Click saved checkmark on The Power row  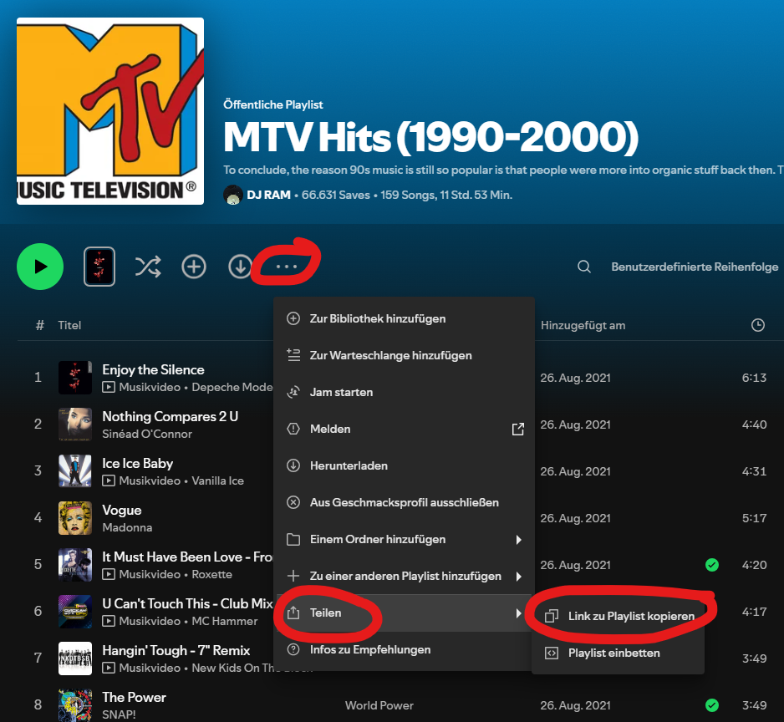click(712, 705)
